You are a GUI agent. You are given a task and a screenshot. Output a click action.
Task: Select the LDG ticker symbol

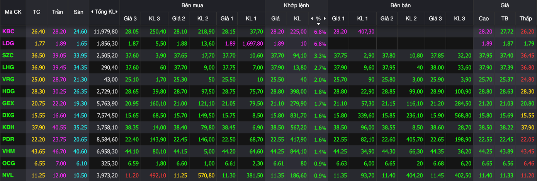click(8, 44)
